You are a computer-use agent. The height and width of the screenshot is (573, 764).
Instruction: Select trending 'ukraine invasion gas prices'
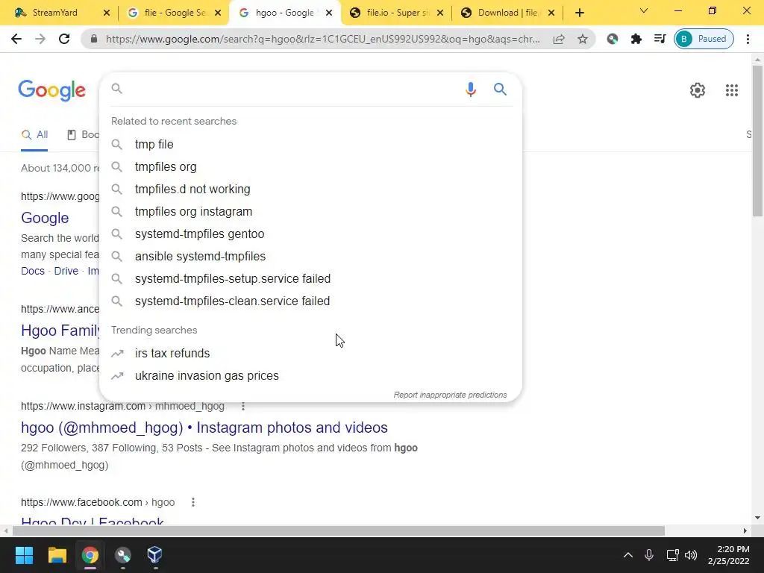(310, 376)
